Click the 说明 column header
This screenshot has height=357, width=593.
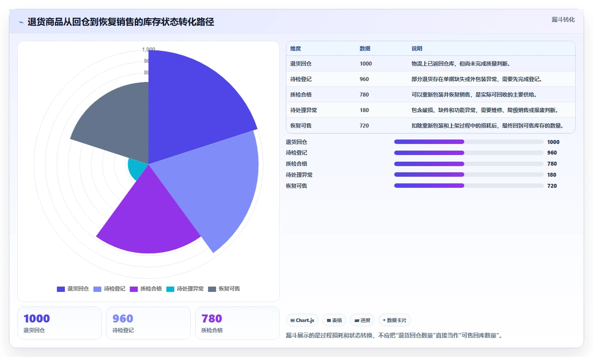click(x=417, y=49)
